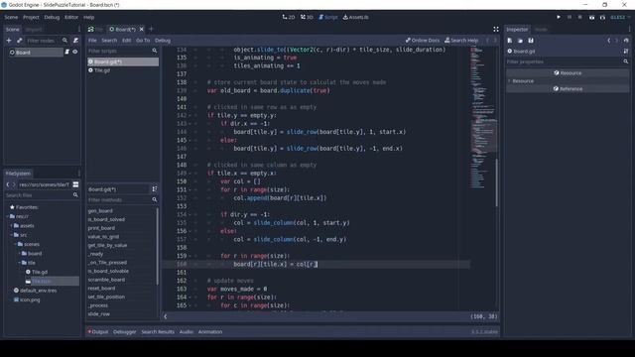
Task: Open the Go To menu
Action: point(143,40)
